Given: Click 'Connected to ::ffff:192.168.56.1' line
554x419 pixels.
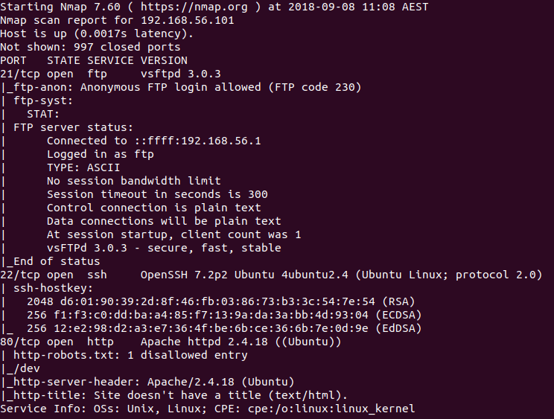Looking at the screenshot, I should 154,141.
